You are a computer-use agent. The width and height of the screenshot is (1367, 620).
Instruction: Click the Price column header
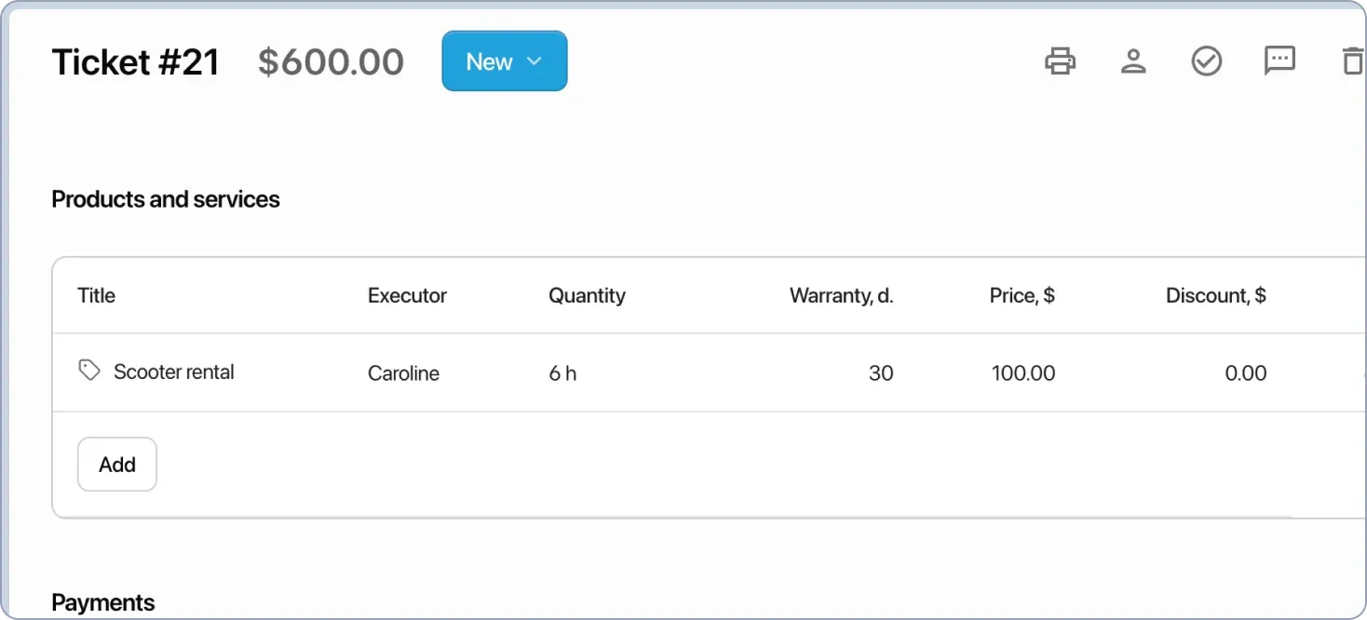coord(1022,295)
